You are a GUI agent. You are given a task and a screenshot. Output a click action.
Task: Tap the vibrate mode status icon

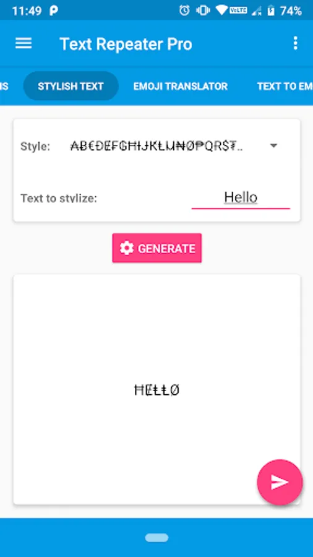[203, 11]
